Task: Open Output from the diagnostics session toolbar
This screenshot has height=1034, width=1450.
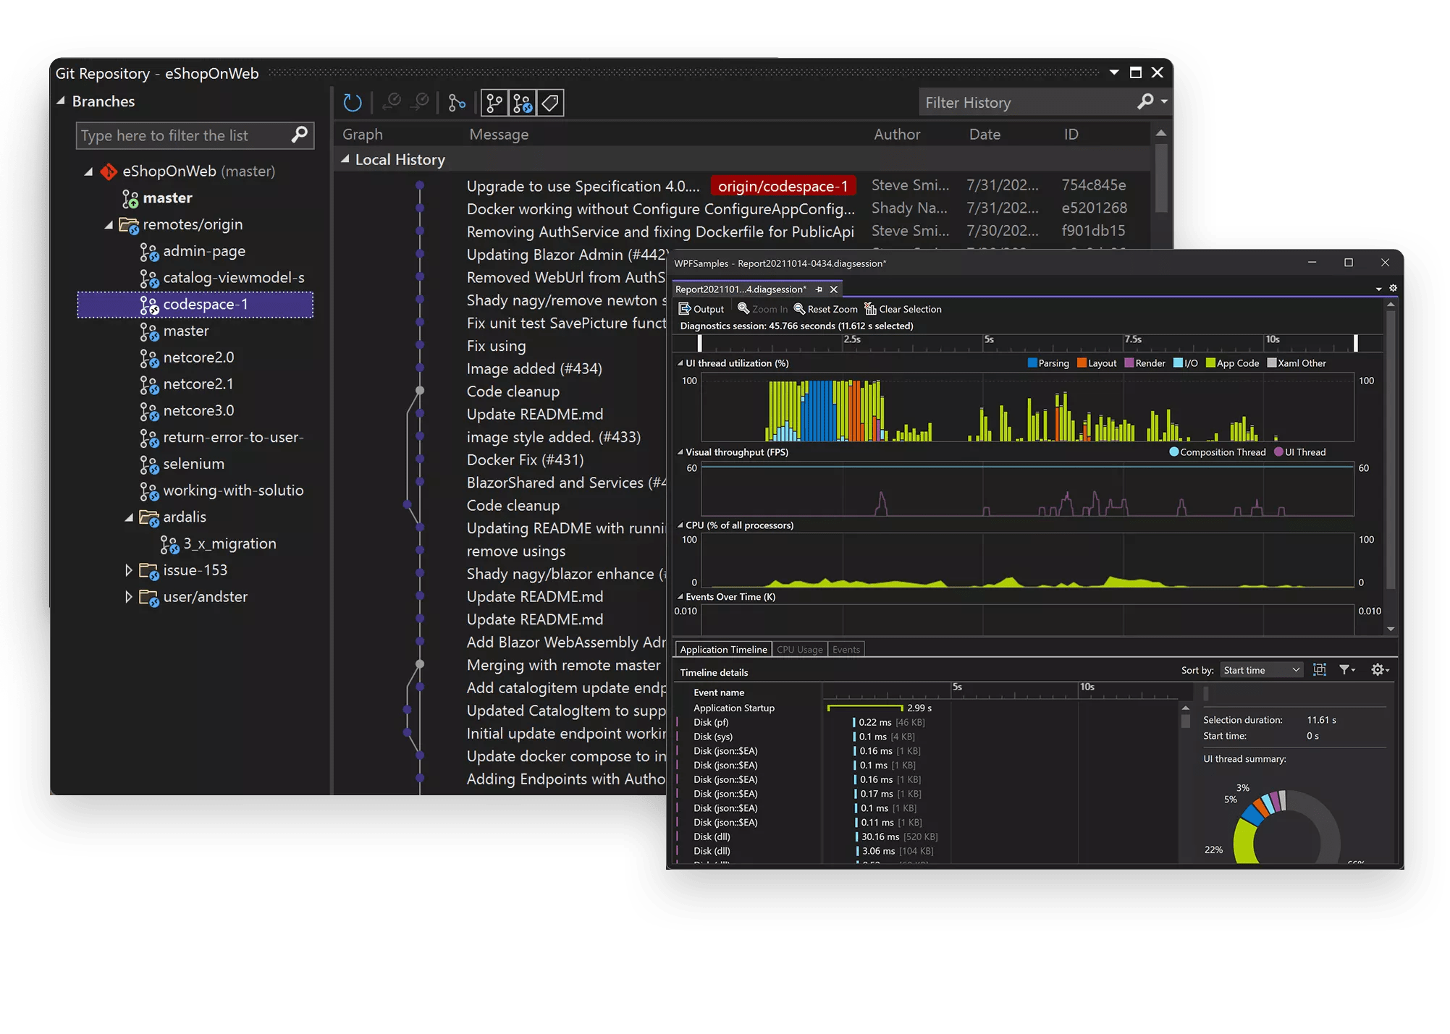Action: pyautogui.click(x=700, y=308)
